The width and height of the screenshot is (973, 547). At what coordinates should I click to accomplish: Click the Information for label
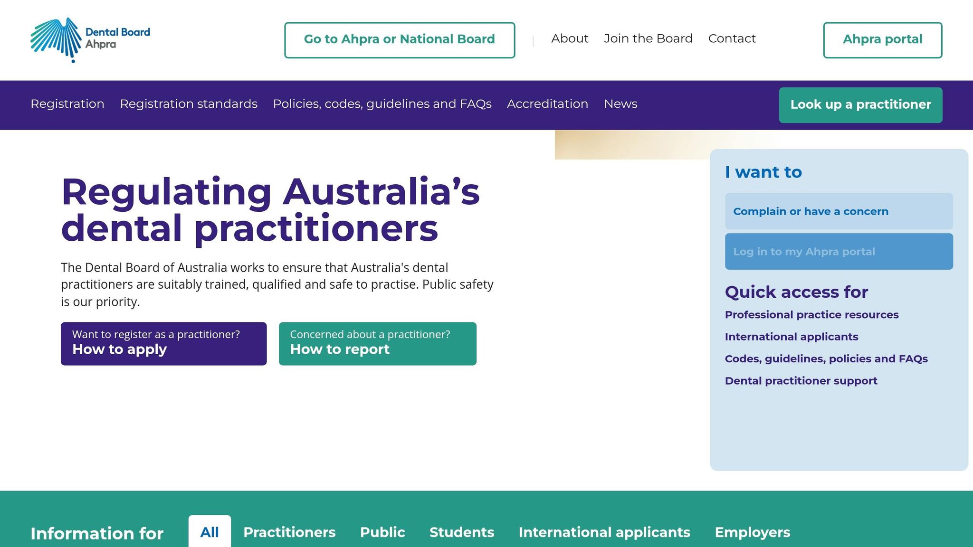point(97,533)
